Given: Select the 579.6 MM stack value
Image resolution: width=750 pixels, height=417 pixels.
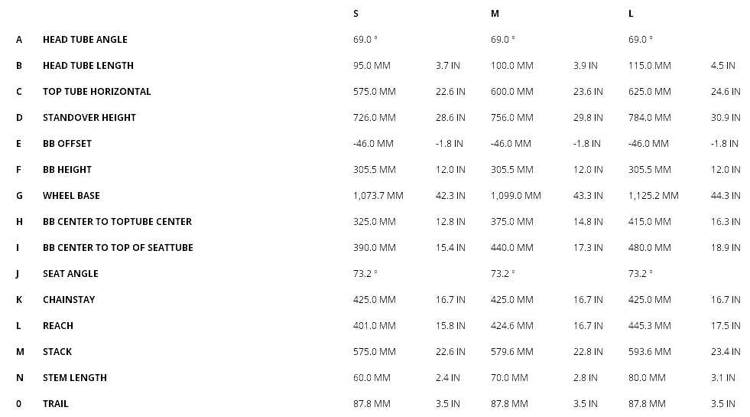Looking at the screenshot, I should (512, 352).
